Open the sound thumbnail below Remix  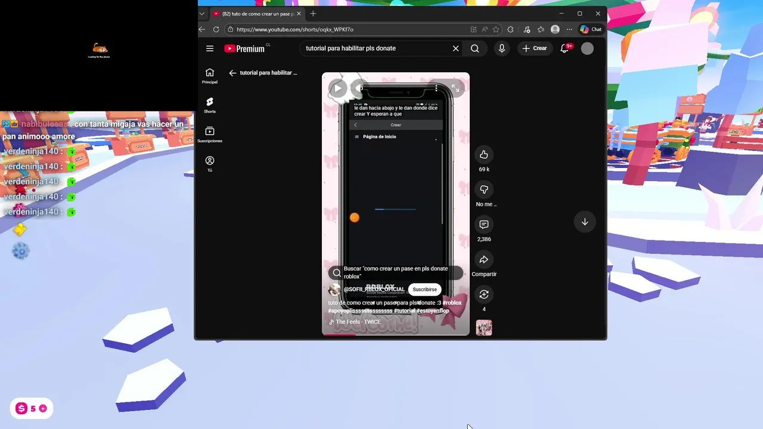tap(484, 328)
